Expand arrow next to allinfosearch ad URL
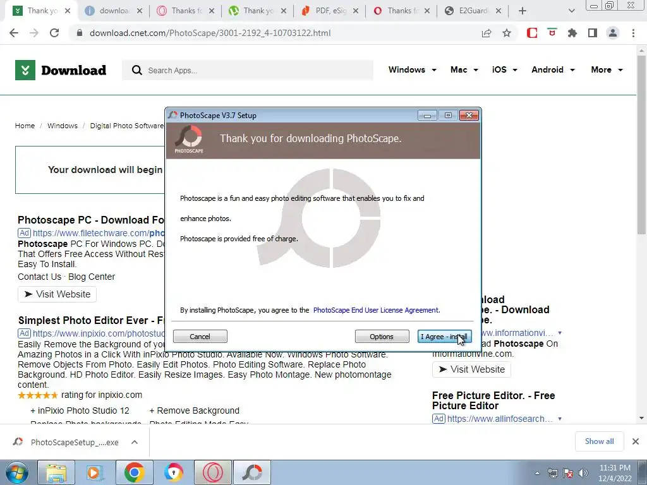 (560, 419)
